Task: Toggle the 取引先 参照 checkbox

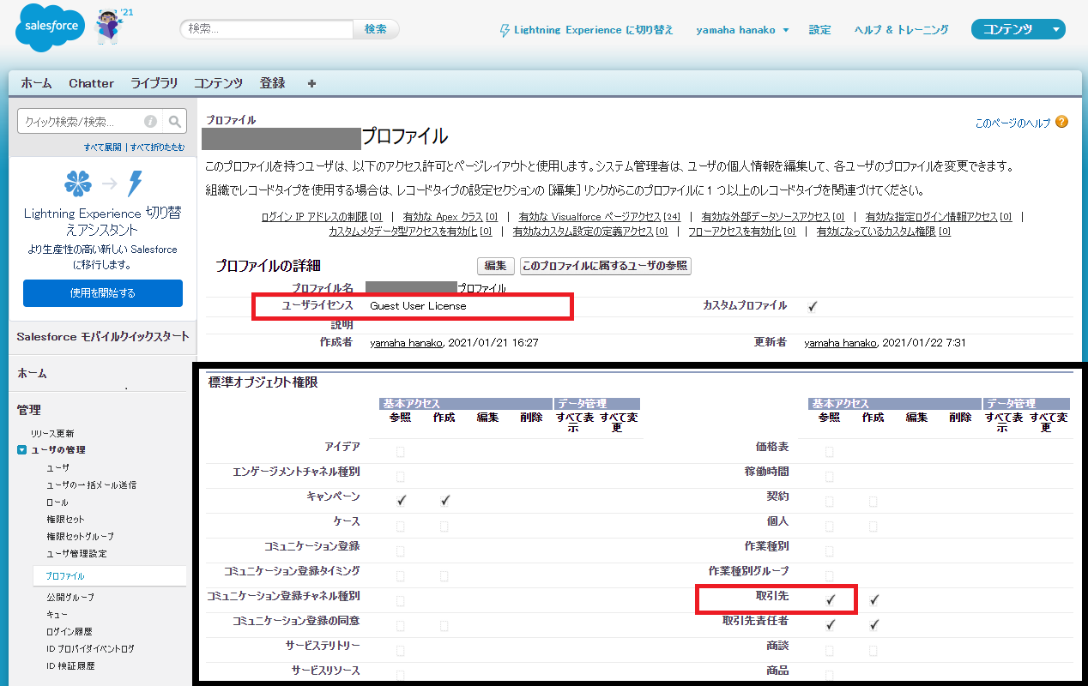Action: click(x=831, y=600)
